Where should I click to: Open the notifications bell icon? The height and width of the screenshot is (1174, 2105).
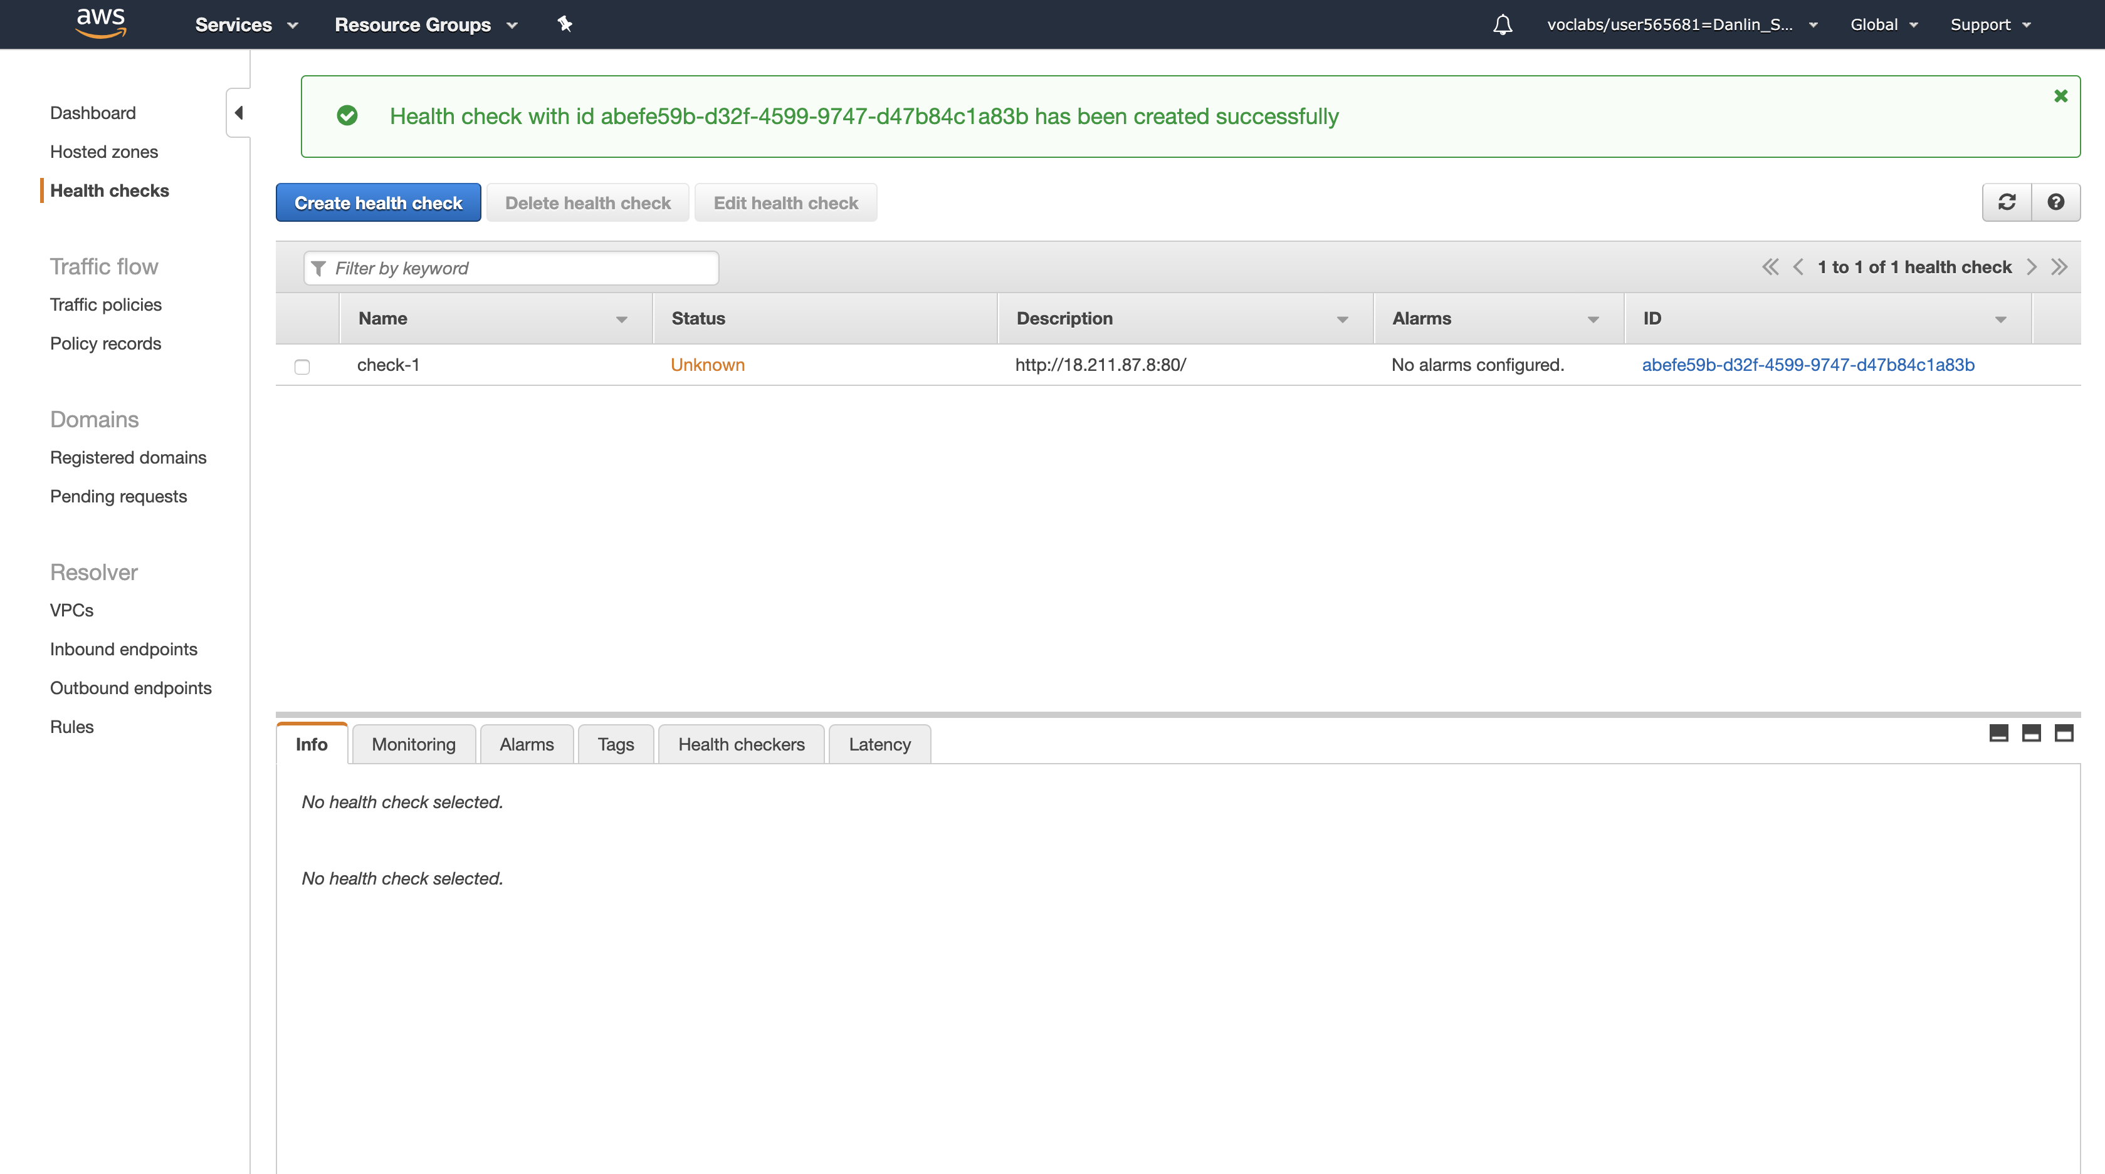(1502, 24)
